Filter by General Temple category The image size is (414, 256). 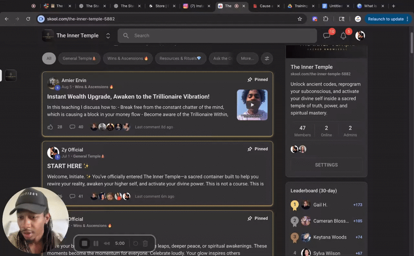[x=79, y=59]
